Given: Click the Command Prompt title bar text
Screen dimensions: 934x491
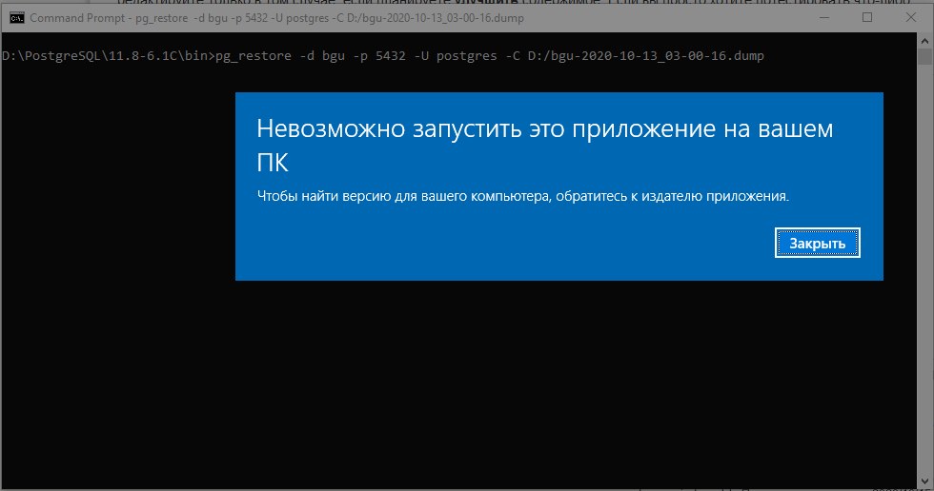Looking at the screenshot, I should coord(277,18).
